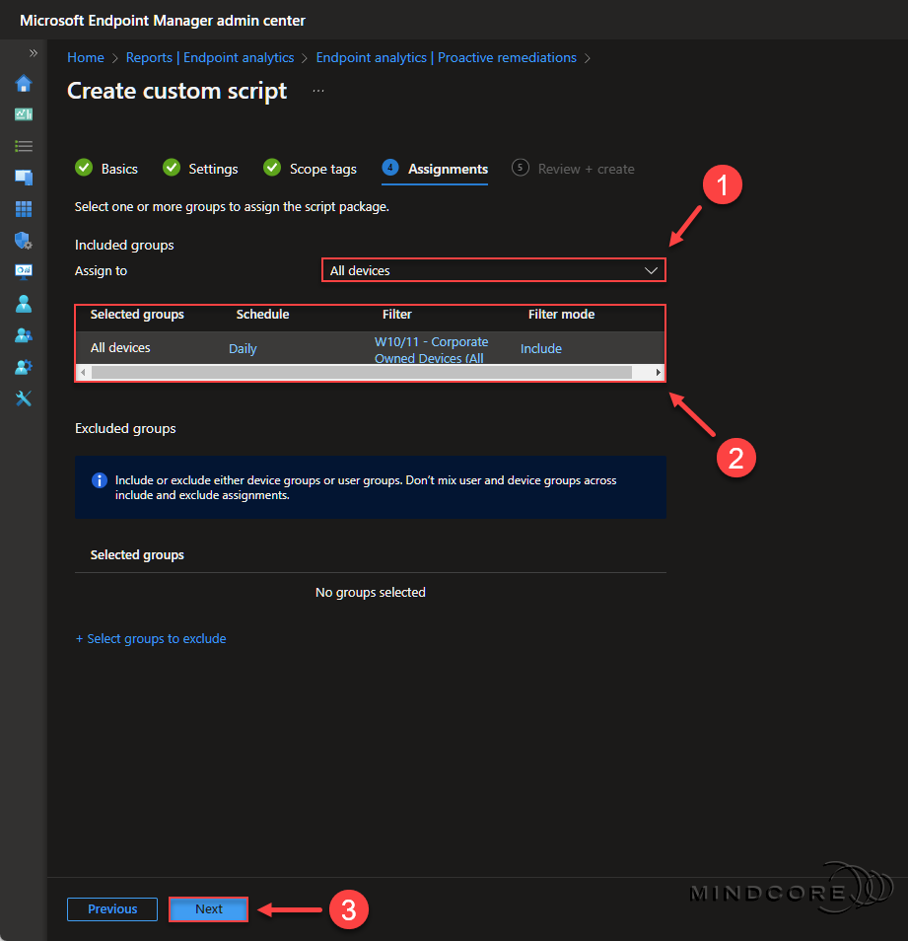Open Groups from the sidebar
Viewport: 908px width, 941px height.
(x=24, y=335)
